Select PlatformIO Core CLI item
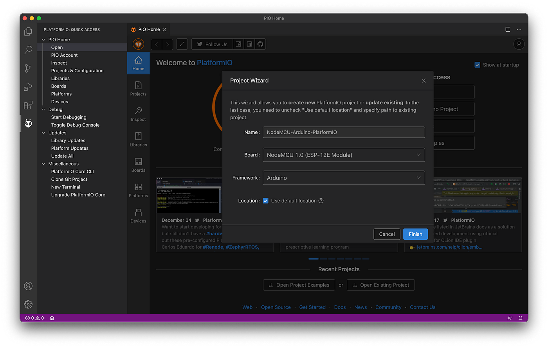The image size is (548, 348). 72,172
